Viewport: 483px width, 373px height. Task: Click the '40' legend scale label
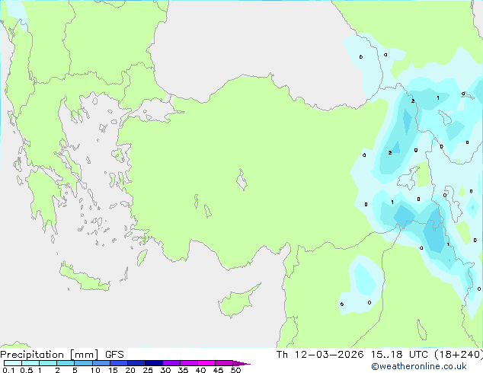pyautogui.click(x=200, y=370)
